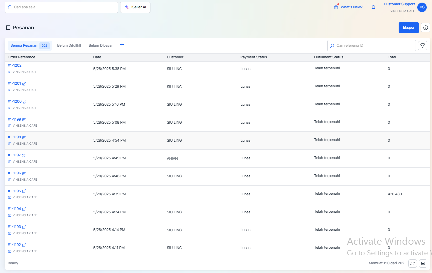Click the edit icon beside order #1-1201

point(24,84)
